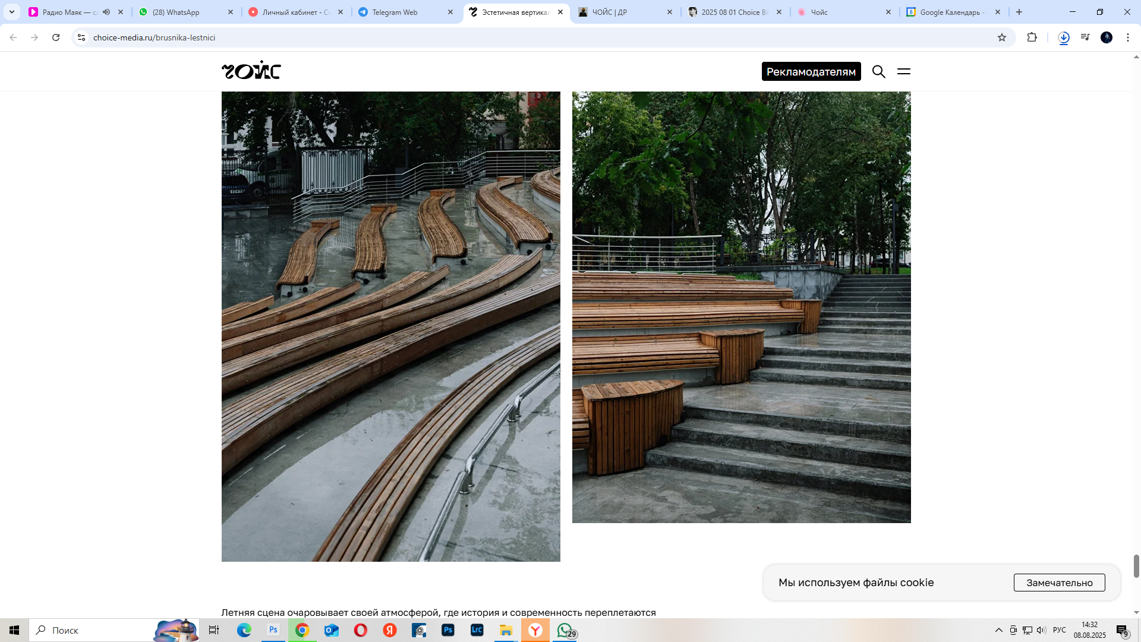
Task: Toggle РУС keyboard language indicator
Action: point(1059,630)
